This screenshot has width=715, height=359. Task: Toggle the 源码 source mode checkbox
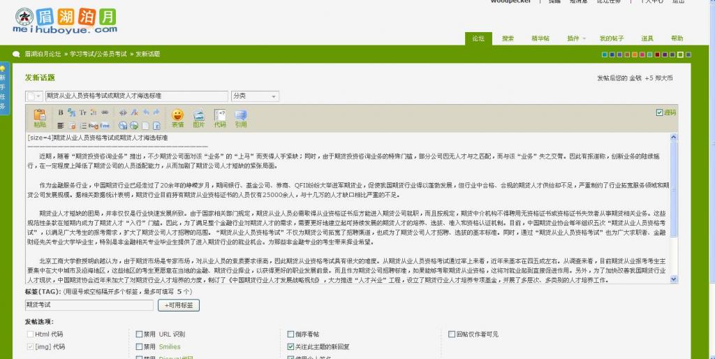(x=659, y=112)
